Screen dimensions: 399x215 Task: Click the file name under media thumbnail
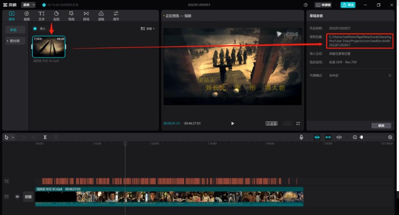(x=46, y=61)
